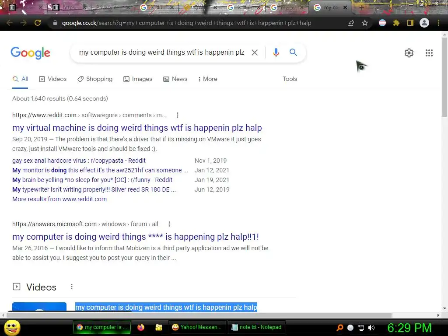The image size is (448, 336).
Task: Open the smiley Start button
Action: [12, 327]
